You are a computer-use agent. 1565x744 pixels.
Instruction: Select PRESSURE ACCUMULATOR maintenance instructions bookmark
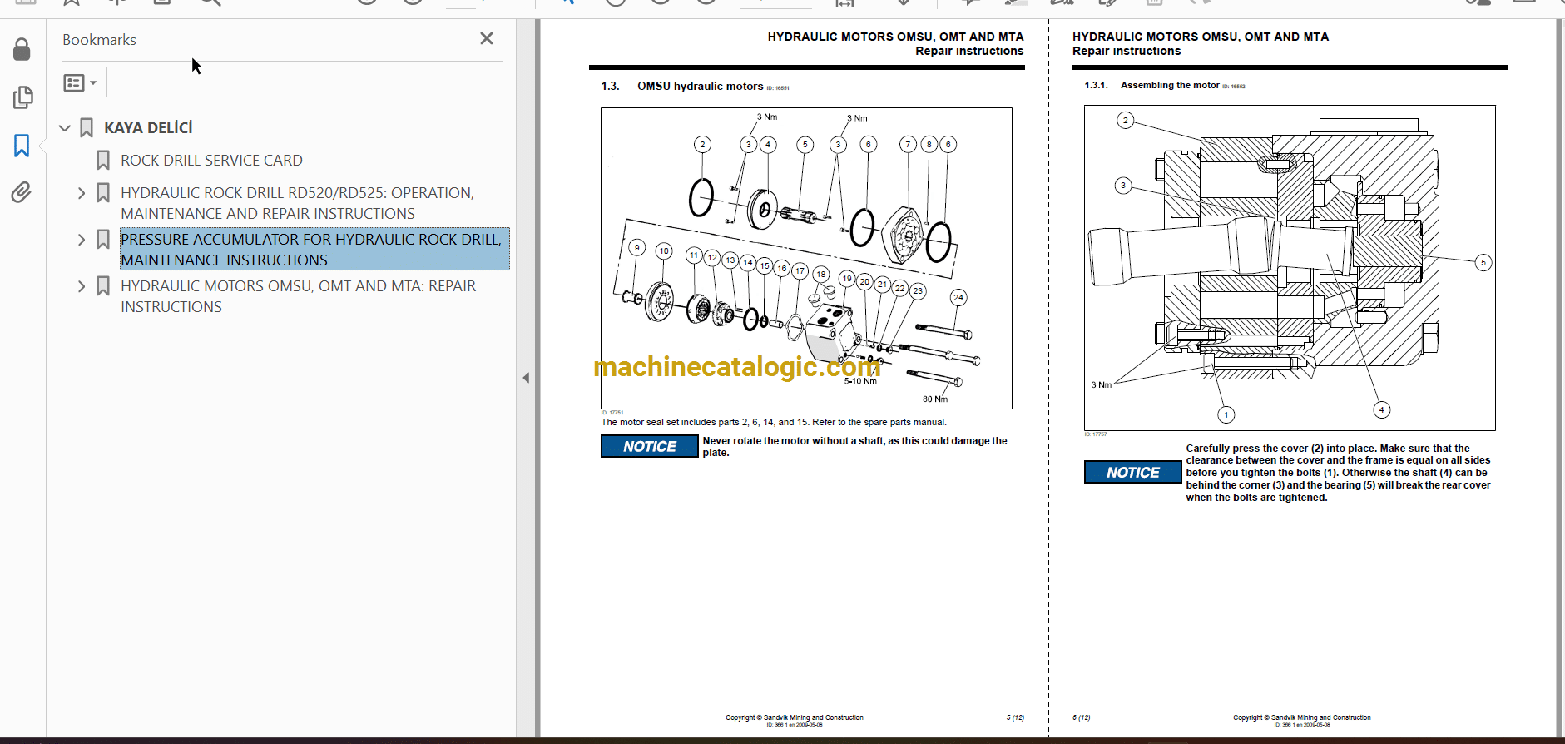coord(311,250)
